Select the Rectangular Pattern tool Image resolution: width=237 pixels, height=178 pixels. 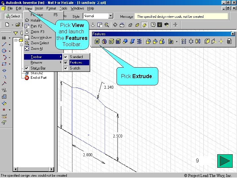click(x=184, y=41)
